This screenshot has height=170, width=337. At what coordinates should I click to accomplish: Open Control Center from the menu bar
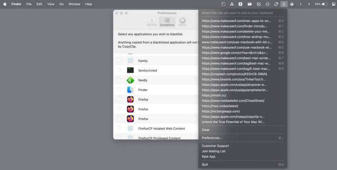coord(334,4)
